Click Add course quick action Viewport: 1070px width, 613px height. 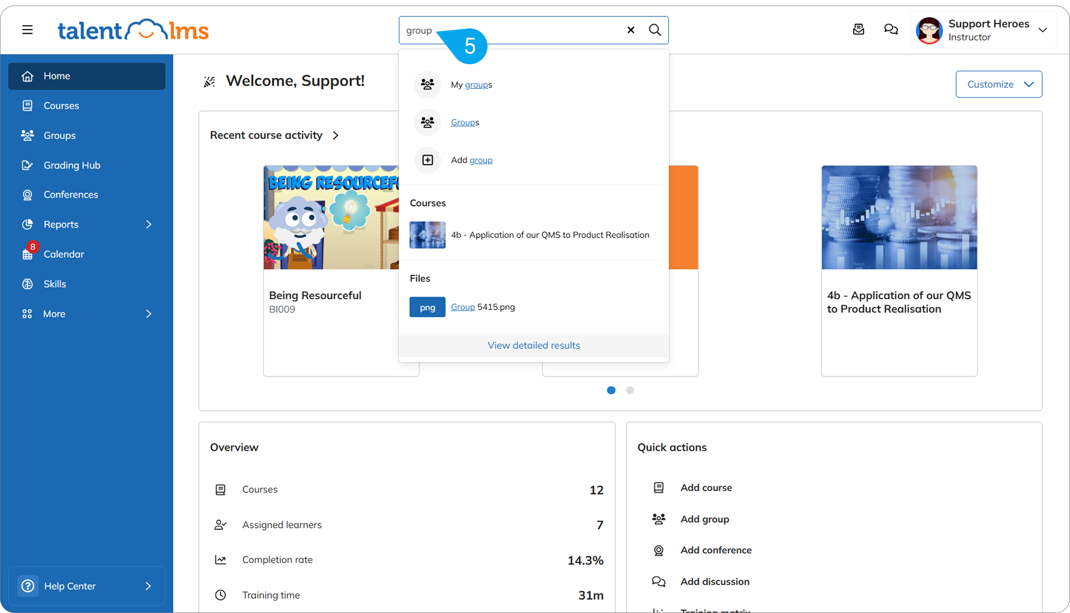pyautogui.click(x=706, y=488)
